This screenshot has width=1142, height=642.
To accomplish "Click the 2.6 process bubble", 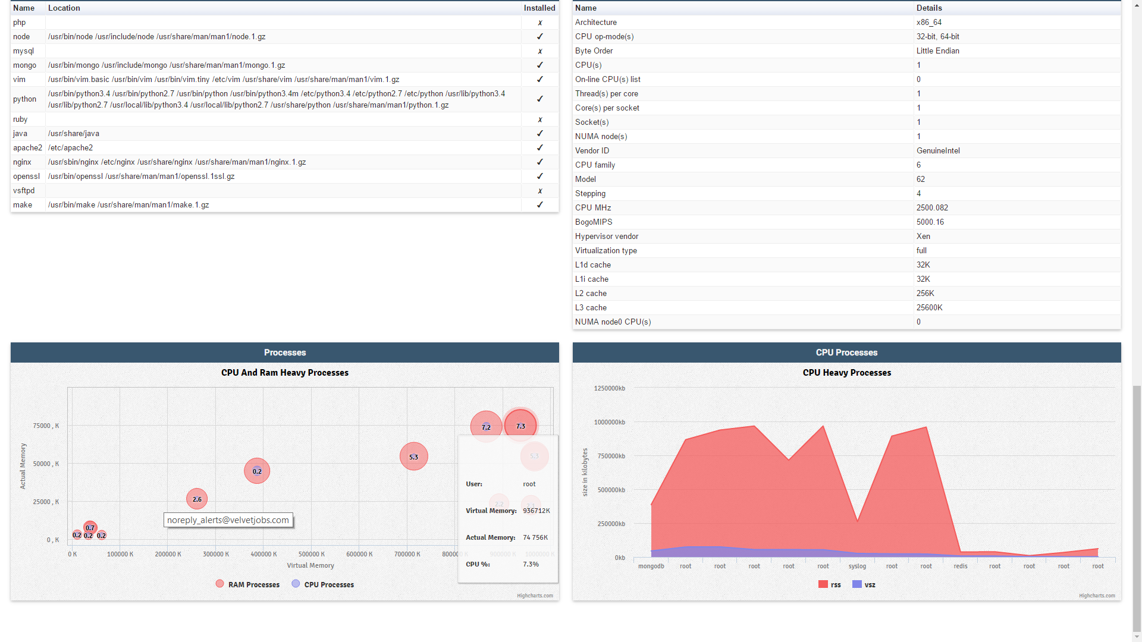I will pos(197,499).
